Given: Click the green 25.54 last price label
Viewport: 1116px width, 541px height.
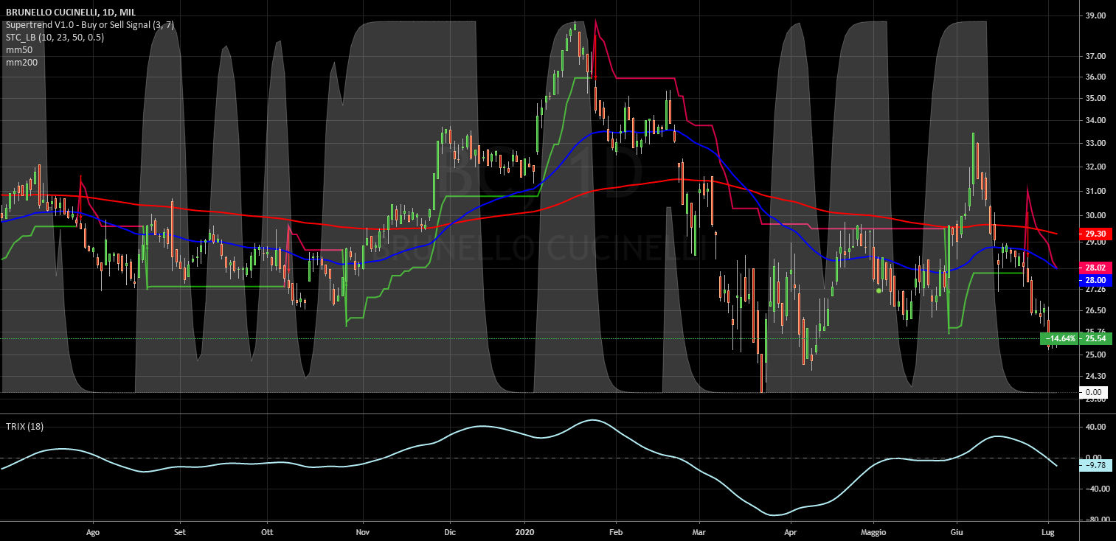Looking at the screenshot, I should pos(1095,338).
